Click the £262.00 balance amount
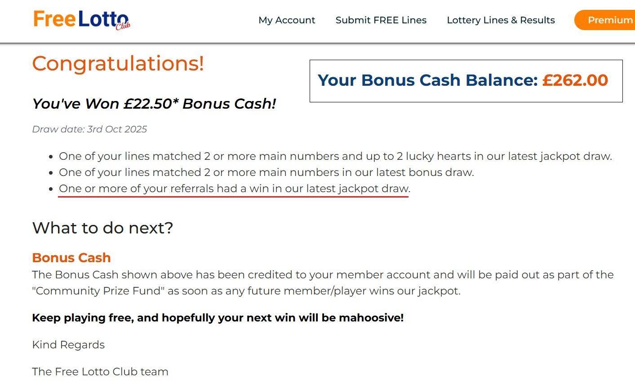The width and height of the screenshot is (635, 387). 575,80
